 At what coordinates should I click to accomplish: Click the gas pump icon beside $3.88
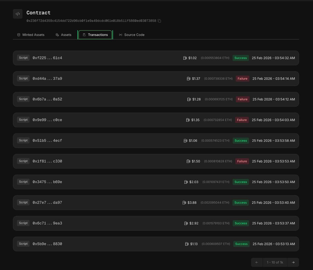[x=184, y=203]
